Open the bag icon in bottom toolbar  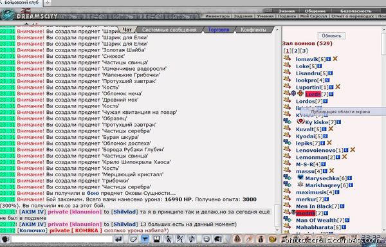(x=237, y=239)
